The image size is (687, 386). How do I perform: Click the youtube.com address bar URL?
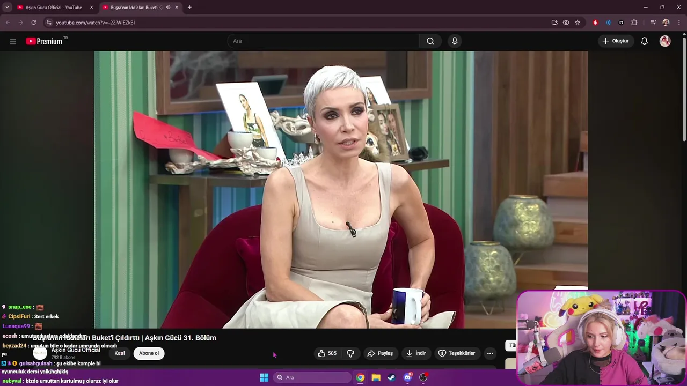point(96,23)
